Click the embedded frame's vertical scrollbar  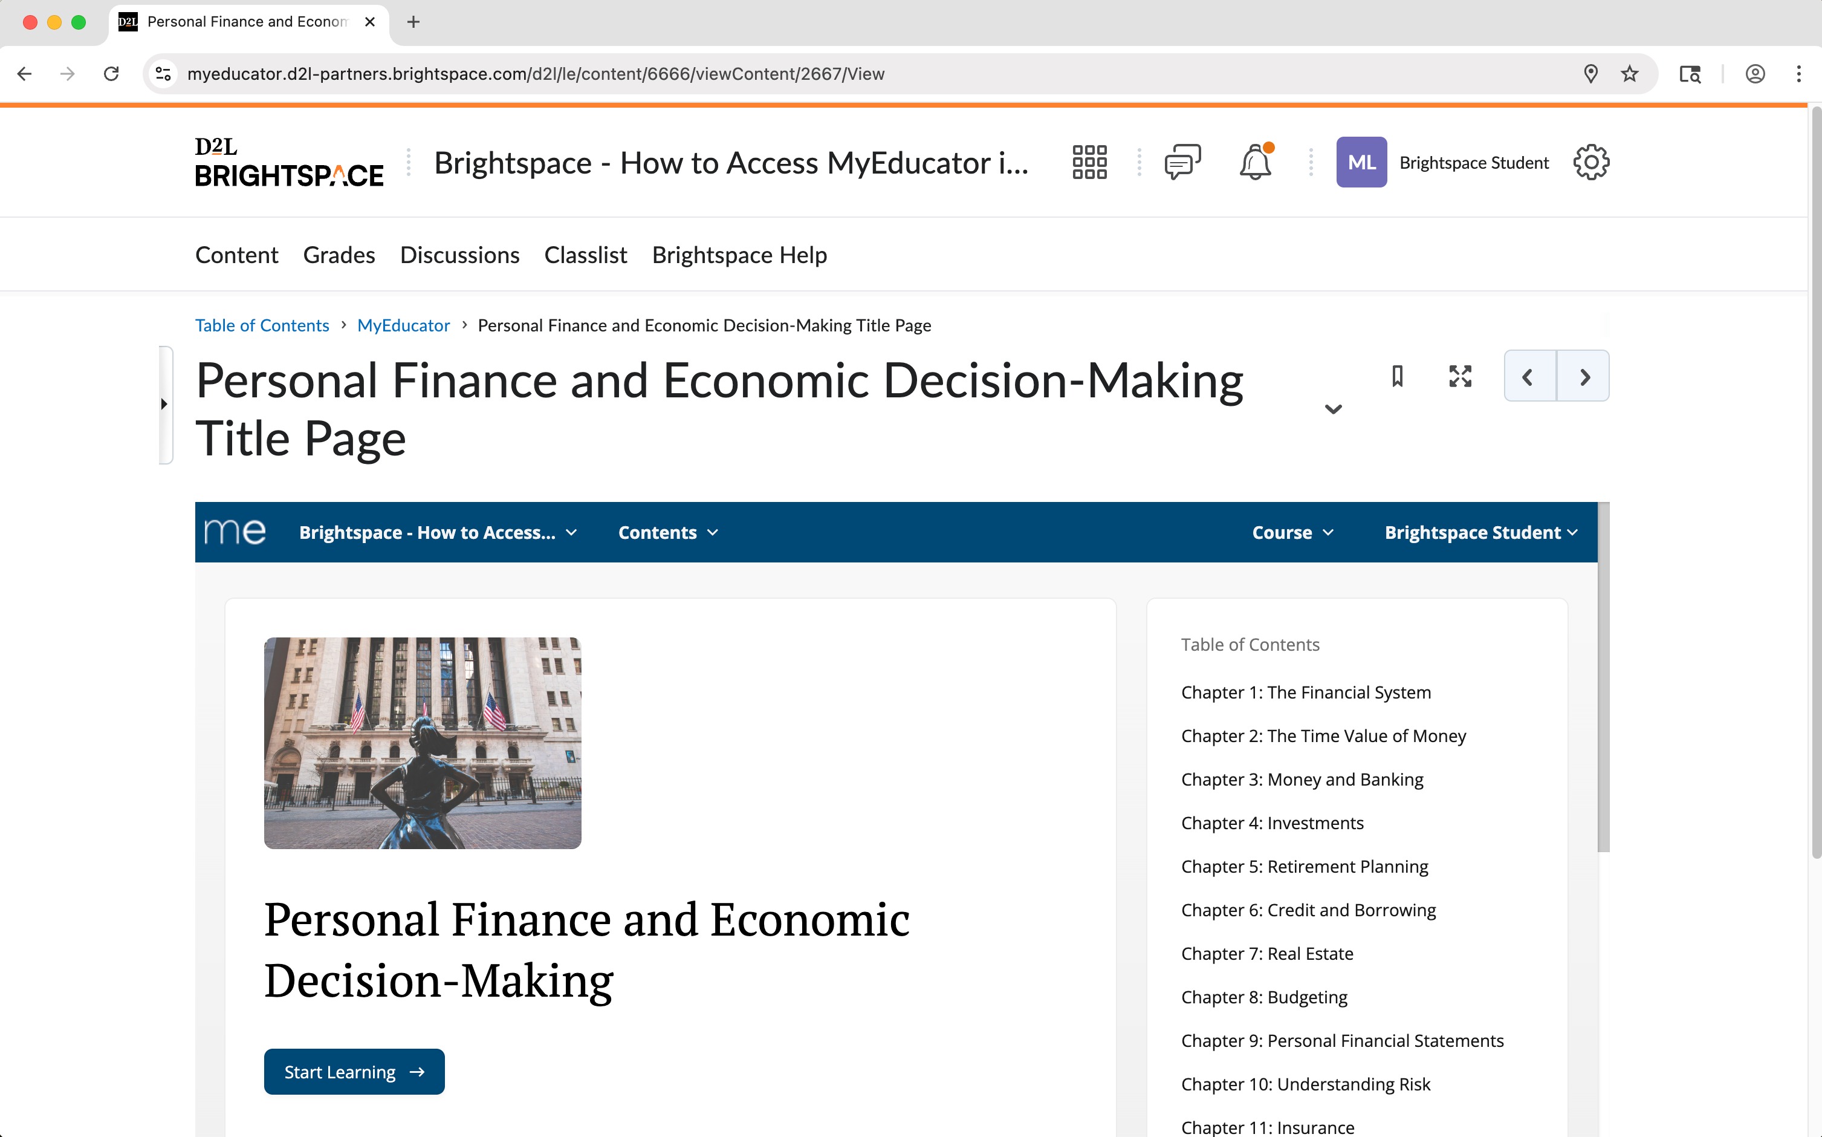point(1603,677)
